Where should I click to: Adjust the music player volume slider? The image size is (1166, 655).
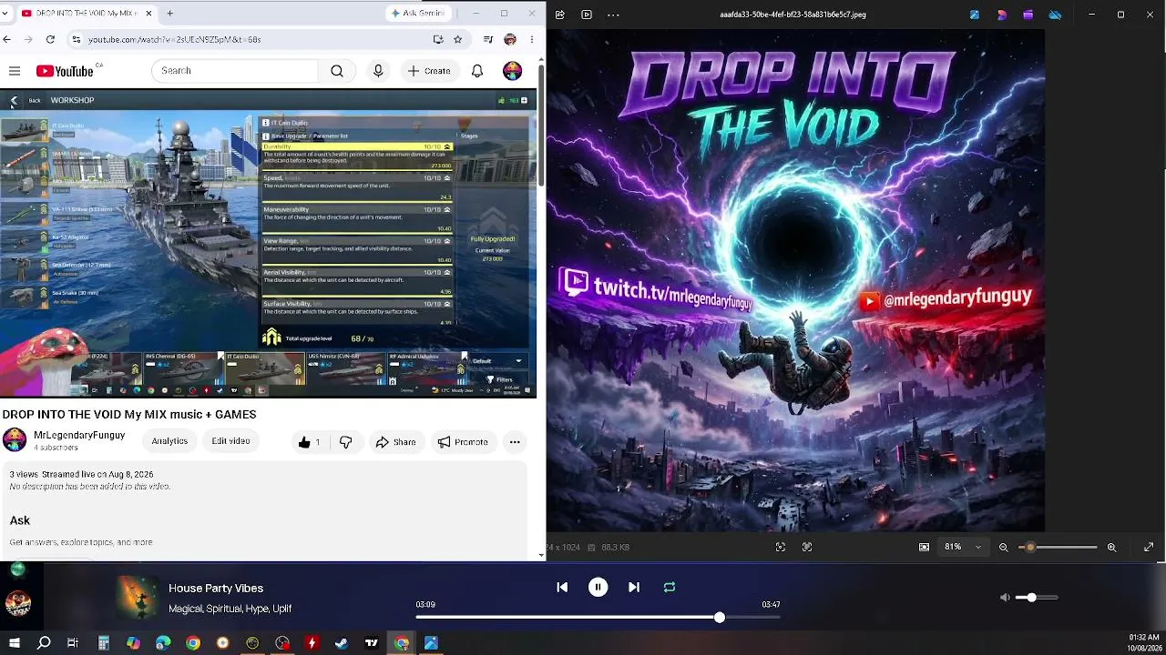[1038, 598]
